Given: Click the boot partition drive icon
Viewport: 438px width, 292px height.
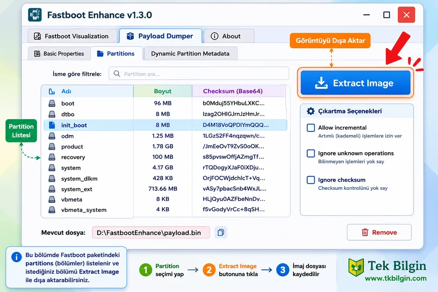Looking at the screenshot, I should click(52, 103).
